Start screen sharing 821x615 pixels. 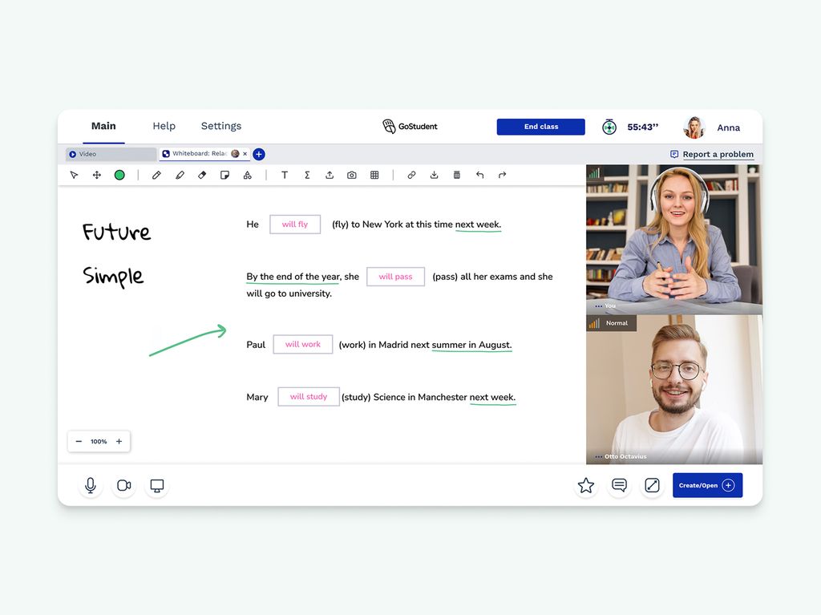pos(156,485)
